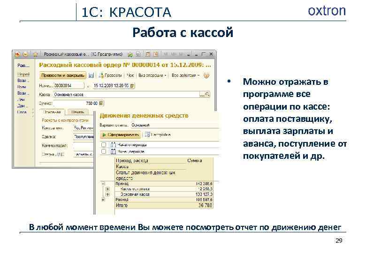Image resolution: width=366 pixels, height=253 pixels.
Task: Click the calendar icon beside Начало периода
Action: coord(113,145)
